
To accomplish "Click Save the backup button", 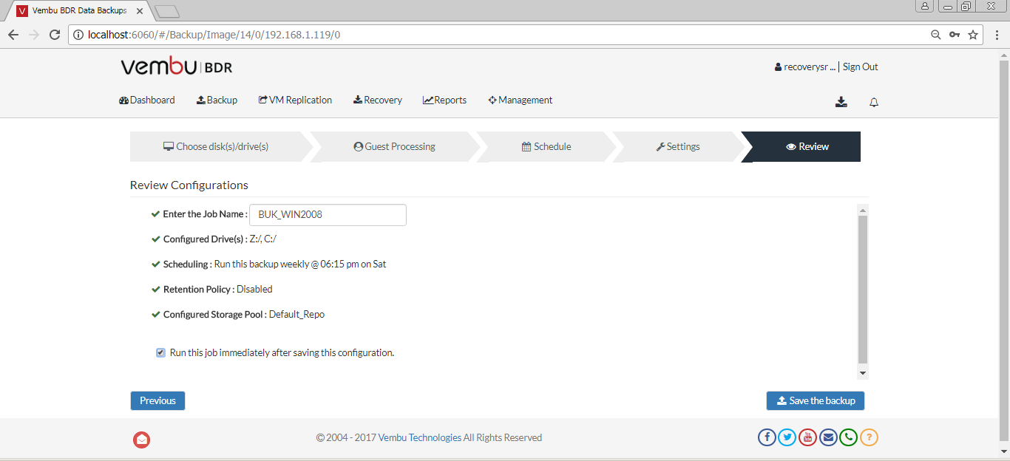I will click(x=816, y=401).
